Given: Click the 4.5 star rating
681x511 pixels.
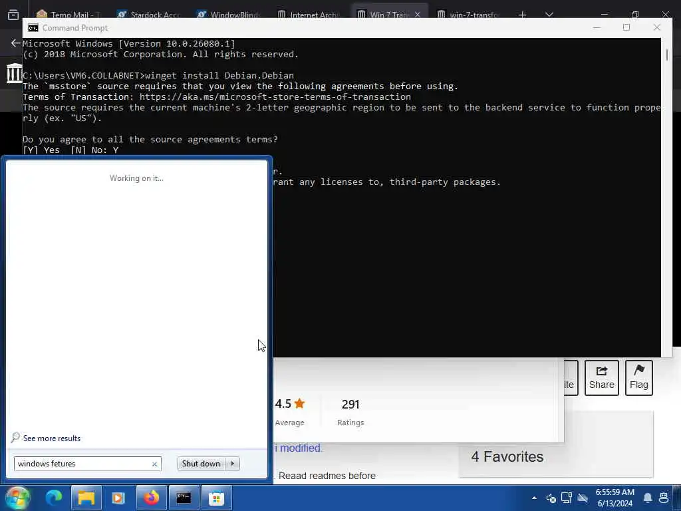Looking at the screenshot, I should click(x=290, y=404).
